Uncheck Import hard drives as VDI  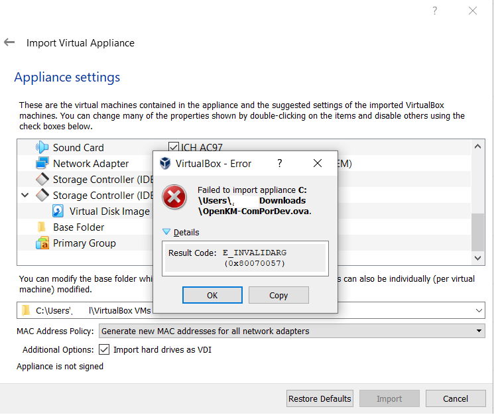coord(104,349)
